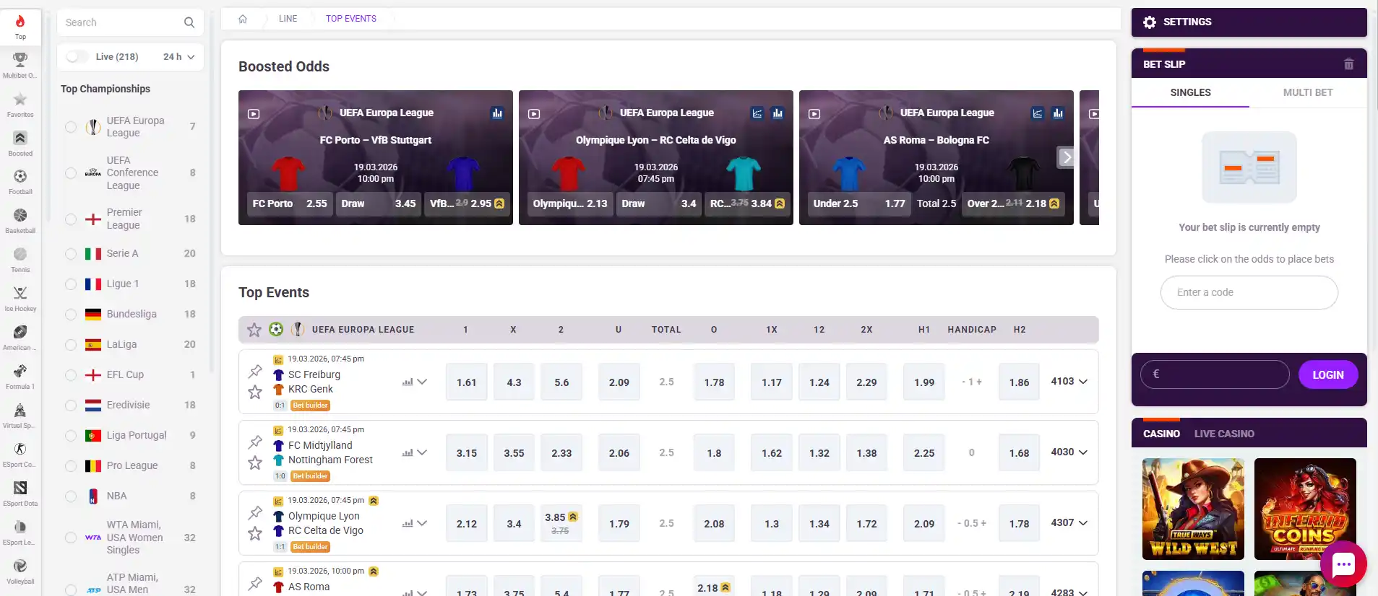Select Draw 3.4 on Olympique Lyon boosted card
The height and width of the screenshot is (596, 1378).
point(658,203)
